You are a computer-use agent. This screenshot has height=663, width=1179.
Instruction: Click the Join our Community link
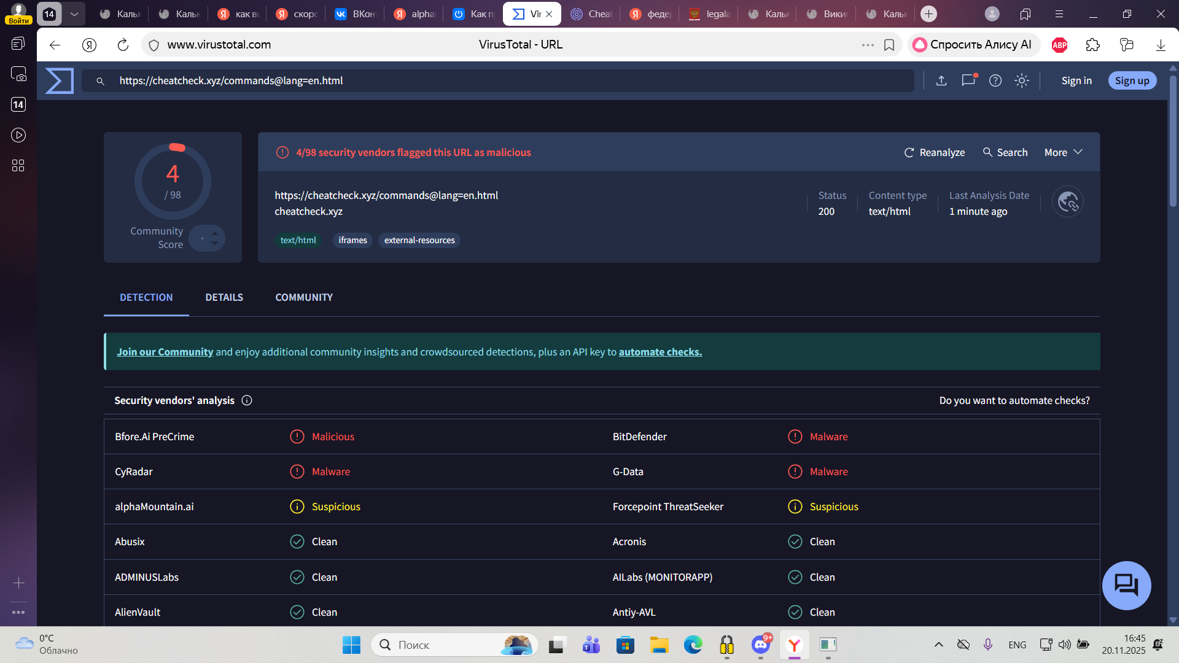pos(165,352)
